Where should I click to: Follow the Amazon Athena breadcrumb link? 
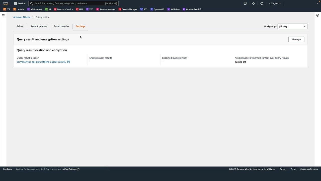tap(22, 17)
